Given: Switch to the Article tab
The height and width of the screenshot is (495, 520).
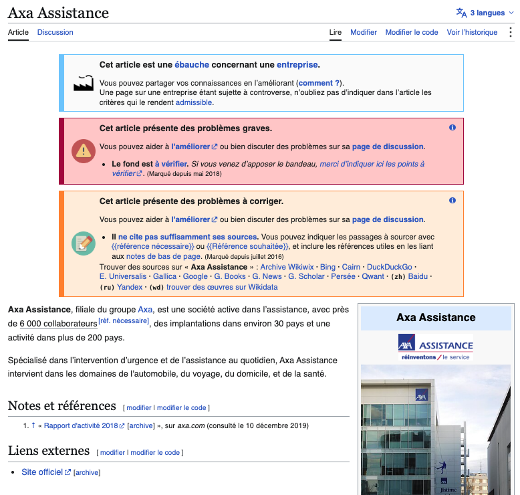Looking at the screenshot, I should 18,32.
